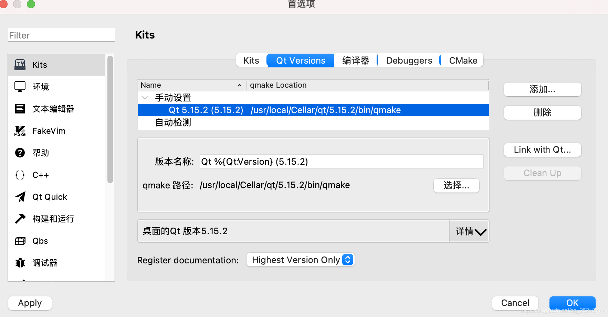The image size is (608, 317).
Task: Select the Qt 5.15.2 (5.15.2) row
Action: point(313,110)
